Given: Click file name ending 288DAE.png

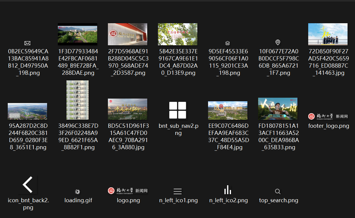Looking at the screenshot, I should click(x=78, y=62).
